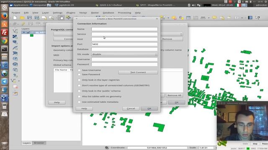Click Cancel in the PostGIS connection dialog

pos(131,108)
